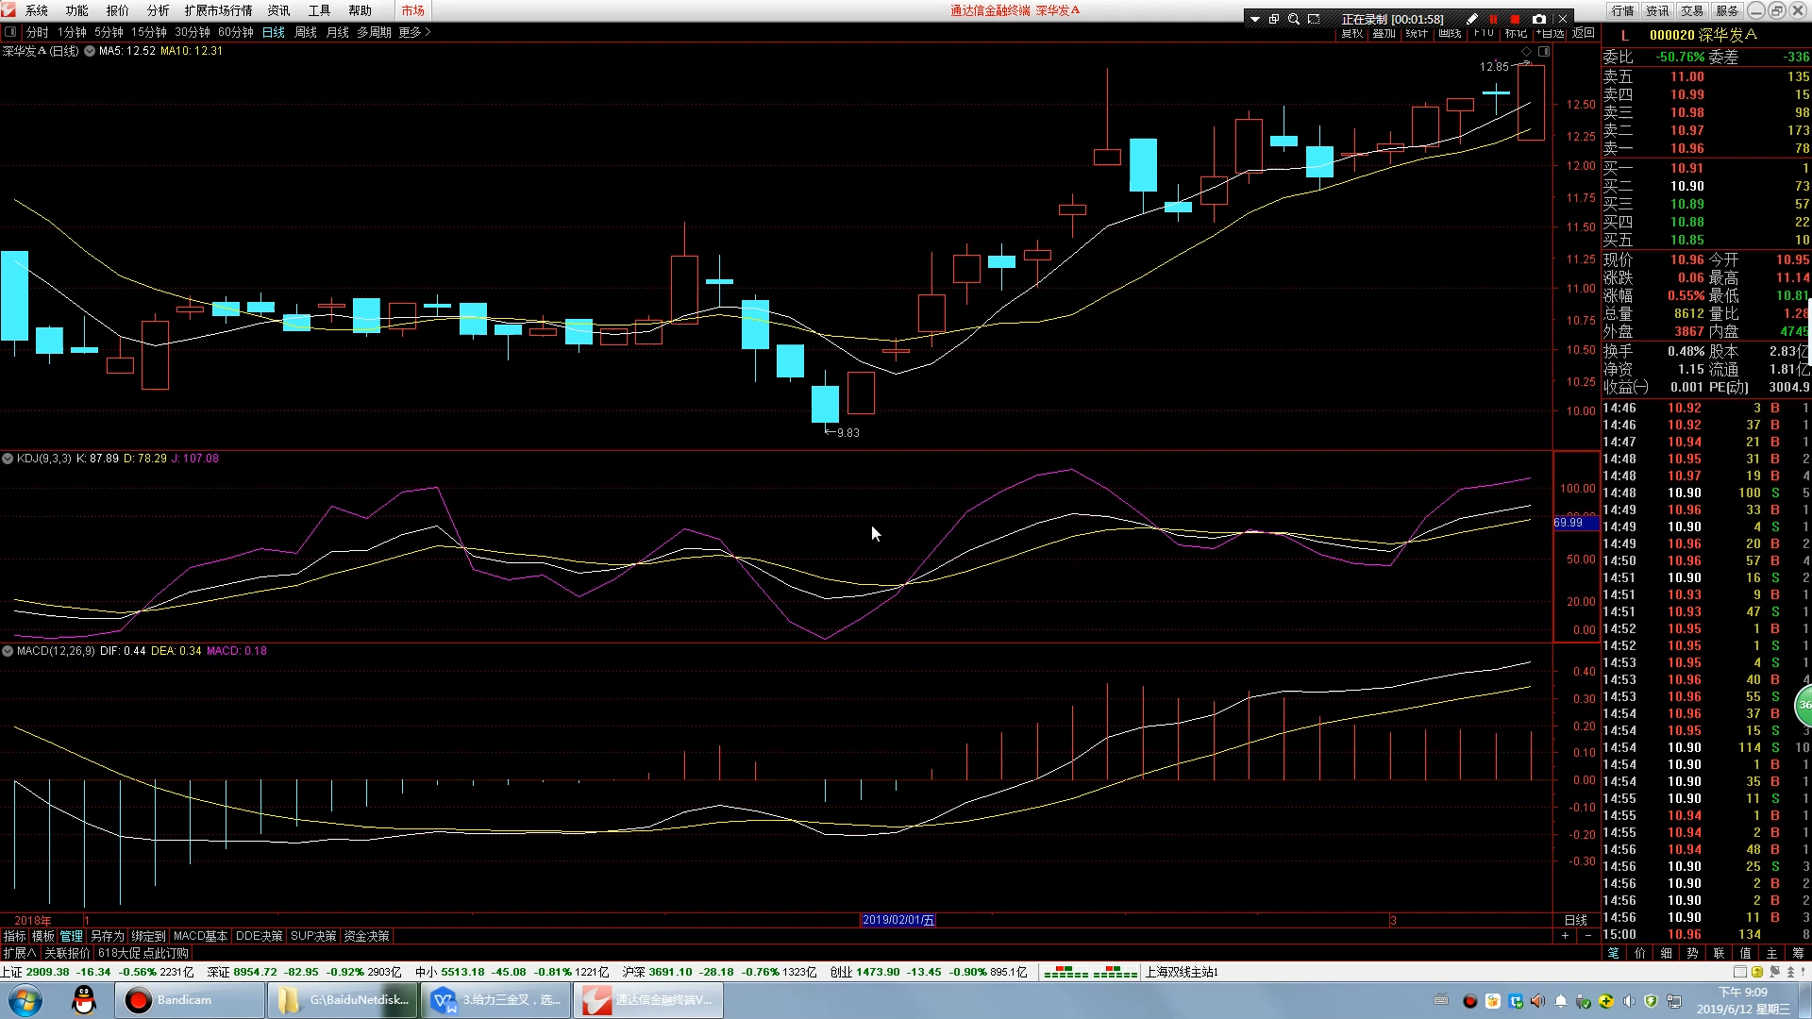This screenshot has width=1812, height=1019.
Task: Select the Bandicam pencil drawing tool
Action: coord(1471,19)
